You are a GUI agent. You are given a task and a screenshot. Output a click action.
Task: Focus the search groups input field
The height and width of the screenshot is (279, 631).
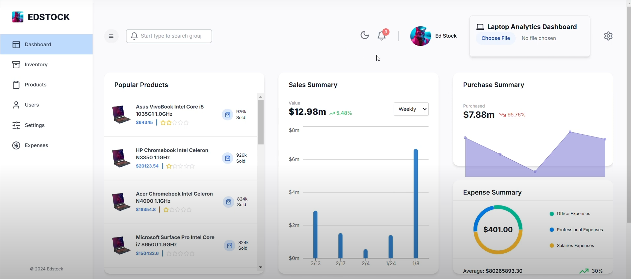[x=169, y=36]
